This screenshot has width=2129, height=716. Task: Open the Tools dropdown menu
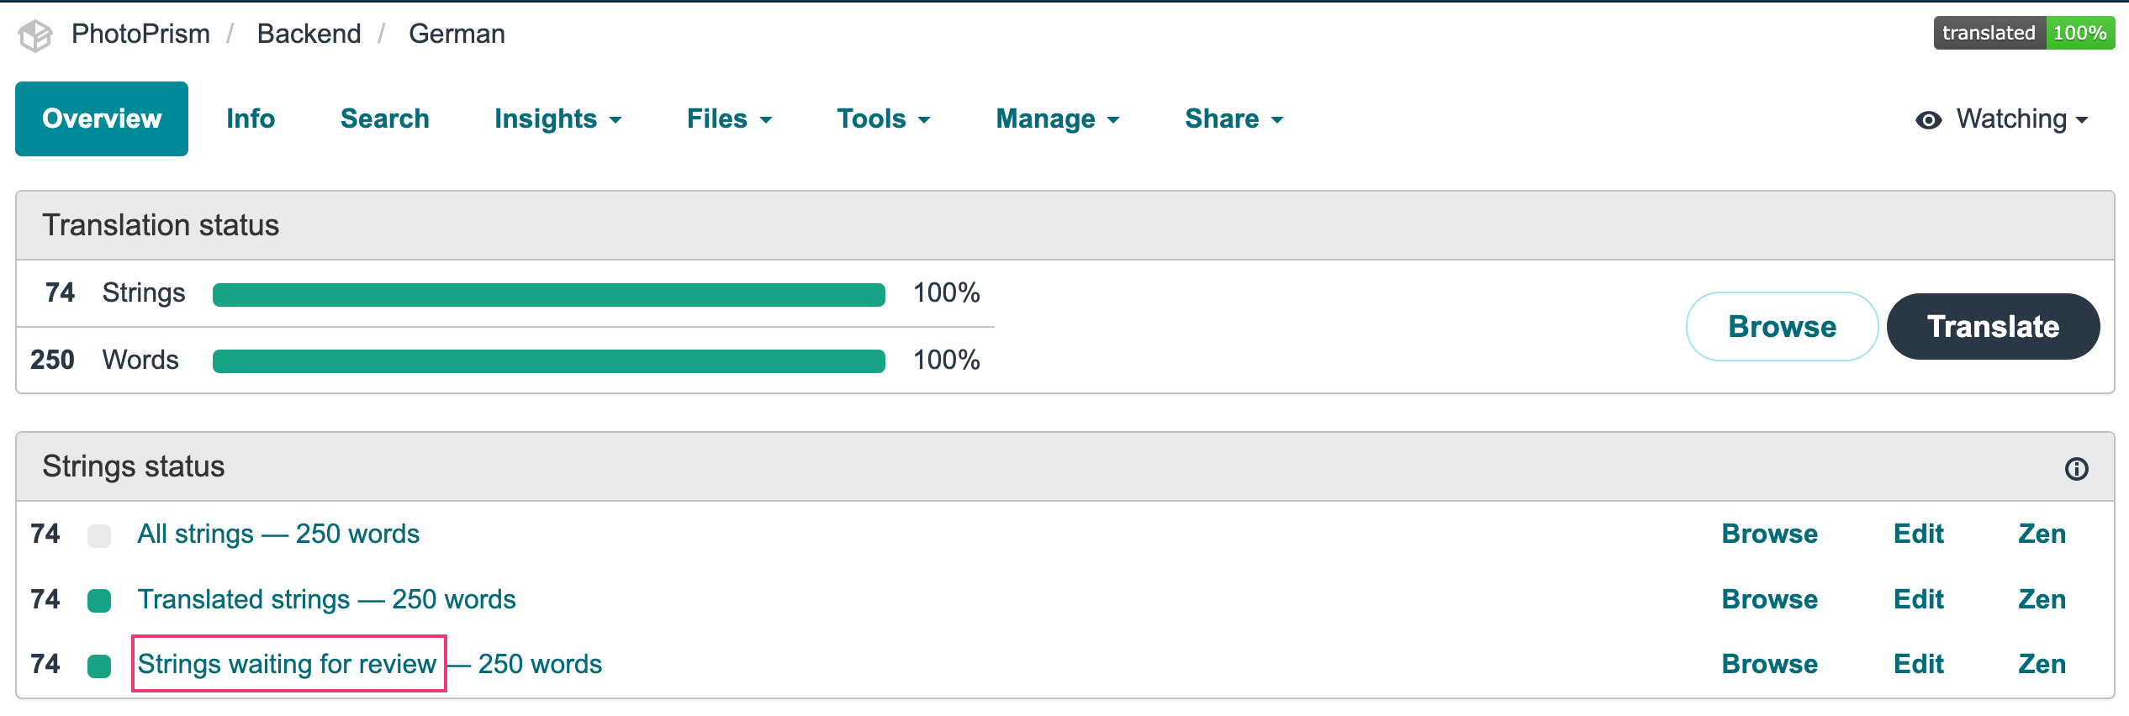[x=883, y=119]
